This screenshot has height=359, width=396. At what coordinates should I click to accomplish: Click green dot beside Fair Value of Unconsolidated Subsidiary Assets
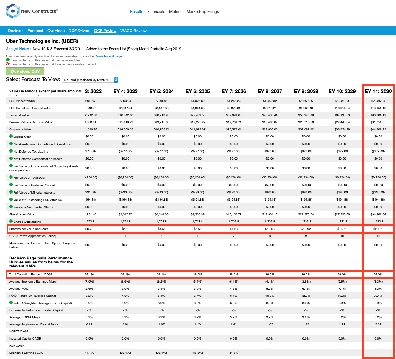pyautogui.click(x=11, y=166)
